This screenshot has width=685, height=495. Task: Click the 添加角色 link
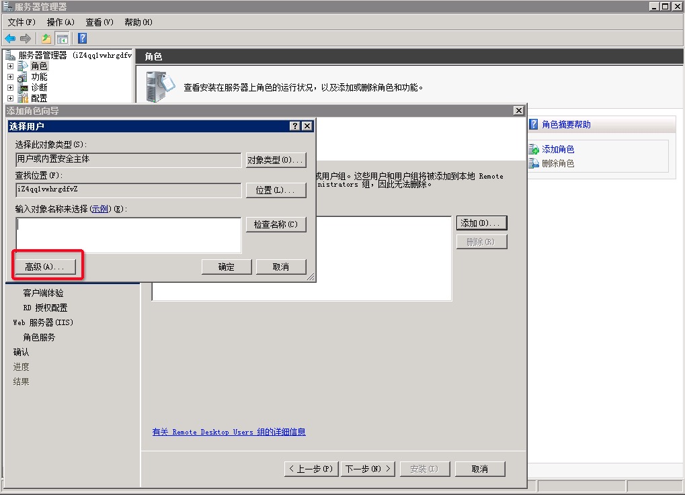(x=558, y=149)
